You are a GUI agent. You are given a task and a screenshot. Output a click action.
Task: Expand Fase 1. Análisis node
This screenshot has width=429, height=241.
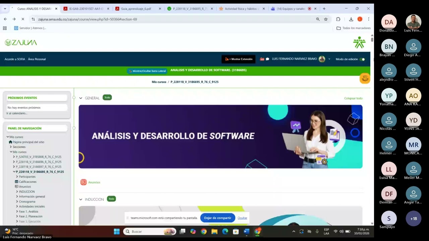pyautogui.click(x=17, y=212)
